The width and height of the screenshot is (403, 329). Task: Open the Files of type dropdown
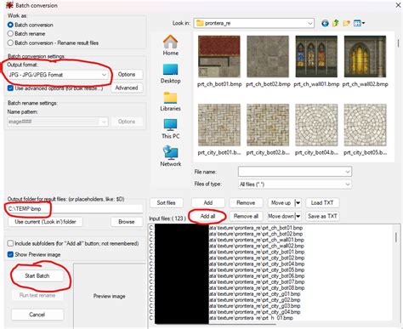click(x=295, y=184)
